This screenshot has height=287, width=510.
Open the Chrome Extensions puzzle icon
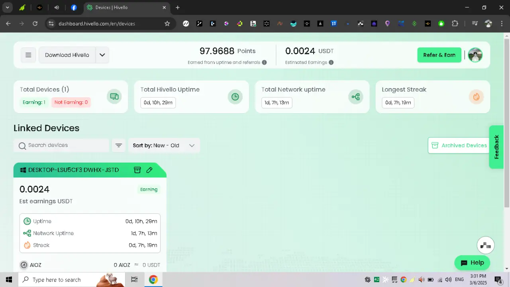[455, 24]
